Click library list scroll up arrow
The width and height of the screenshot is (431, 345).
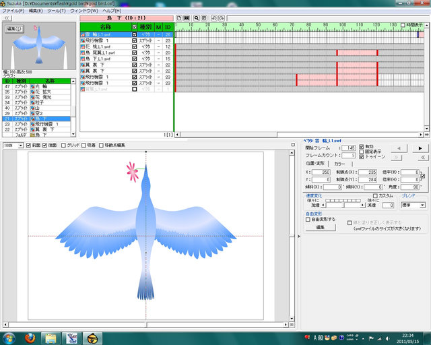pos(73,82)
